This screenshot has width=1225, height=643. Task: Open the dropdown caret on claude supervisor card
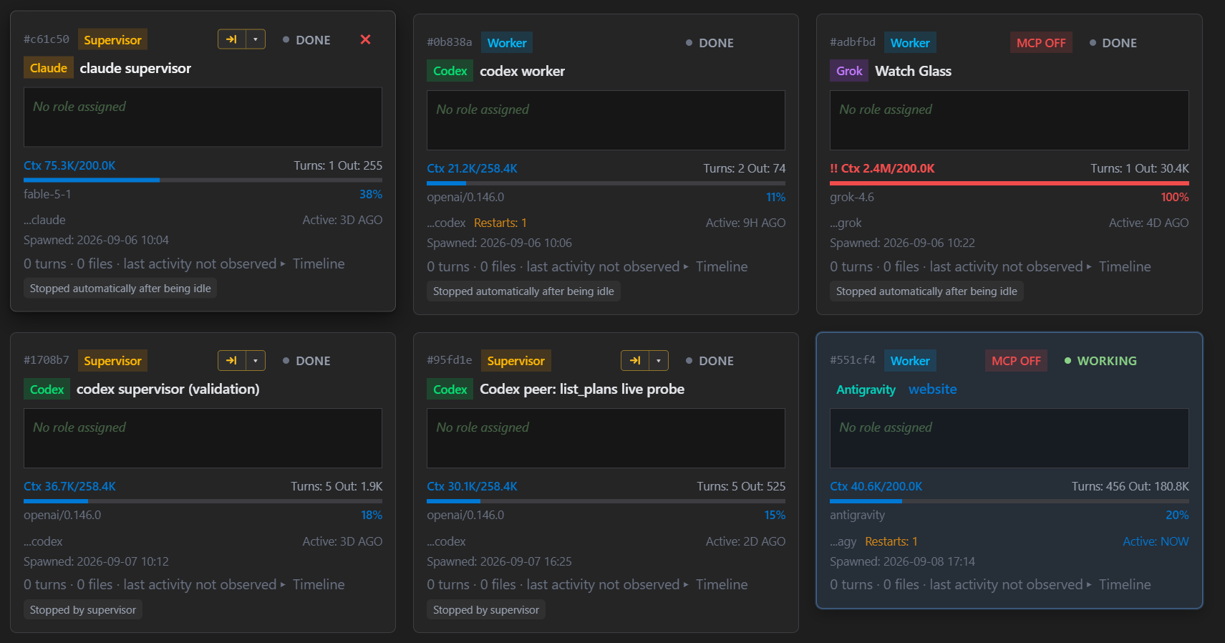[256, 39]
